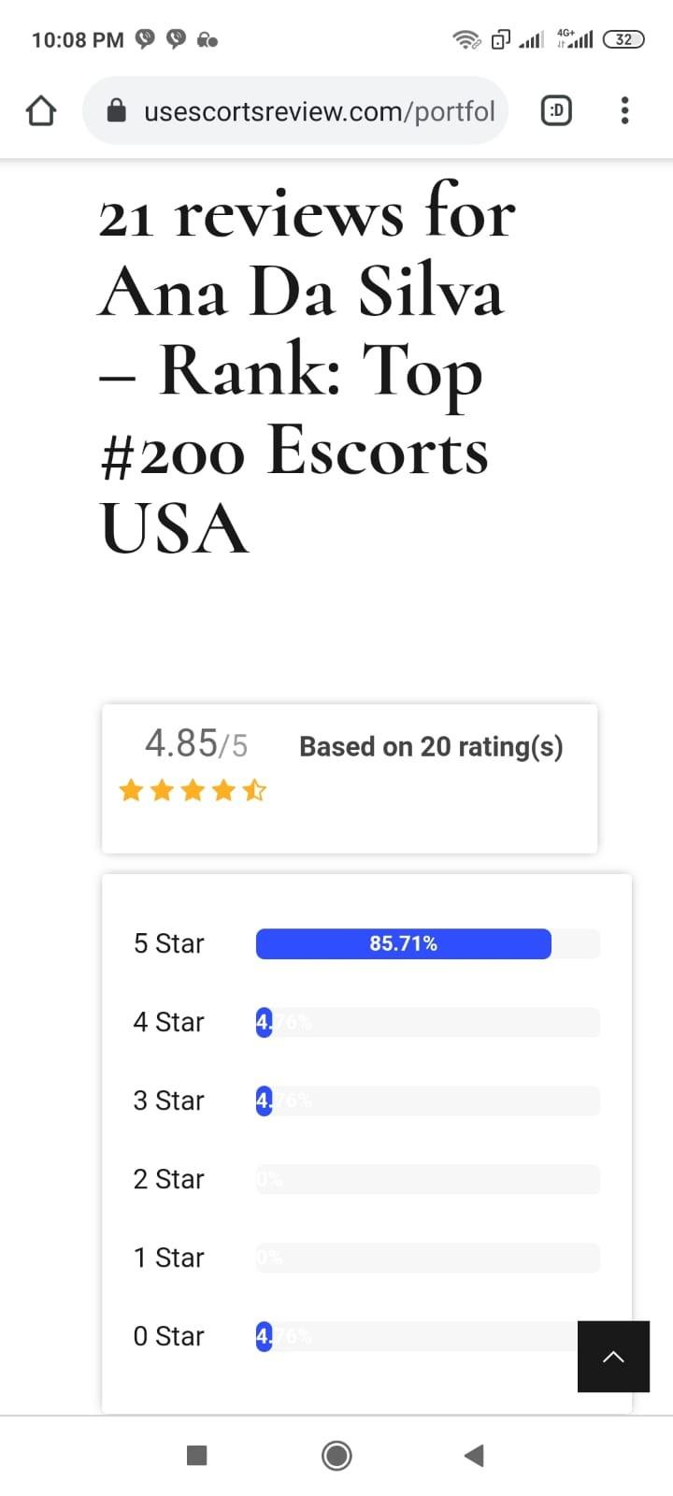Tap the browser home icon
Viewport: 673px width, 1496px height.
(x=41, y=111)
